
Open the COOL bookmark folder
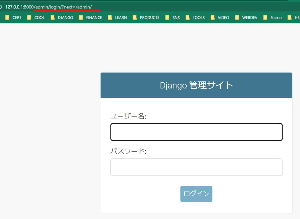tap(36, 18)
